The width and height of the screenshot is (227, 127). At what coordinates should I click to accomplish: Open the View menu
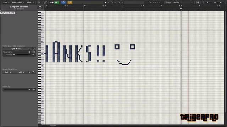pos(30,2)
